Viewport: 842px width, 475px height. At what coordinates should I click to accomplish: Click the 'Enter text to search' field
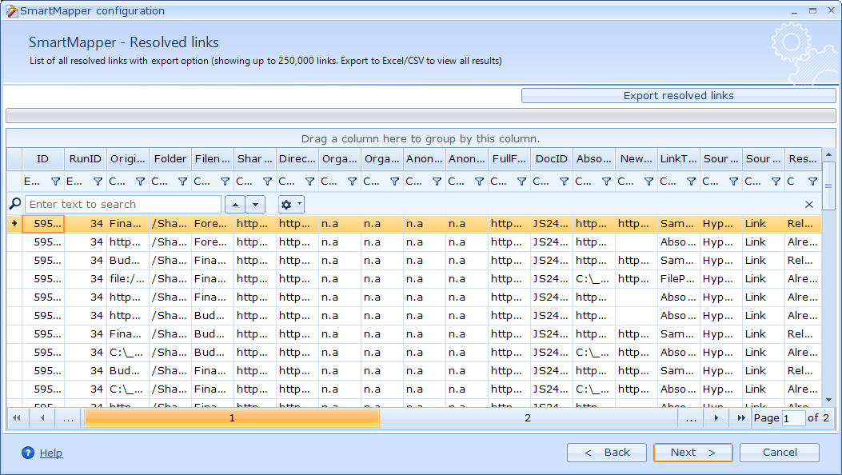tap(123, 205)
